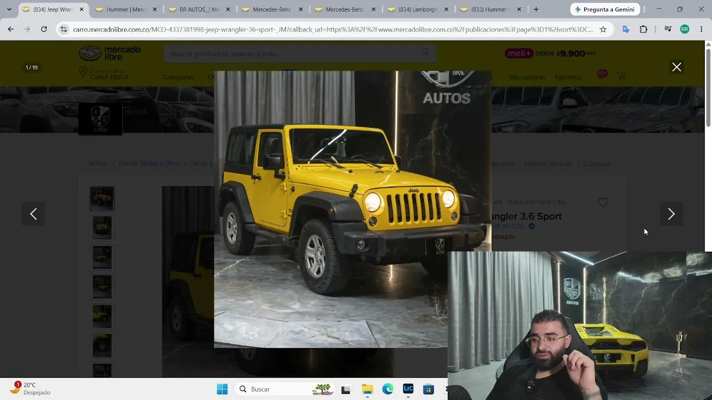Open a new browser tab

(x=536, y=9)
